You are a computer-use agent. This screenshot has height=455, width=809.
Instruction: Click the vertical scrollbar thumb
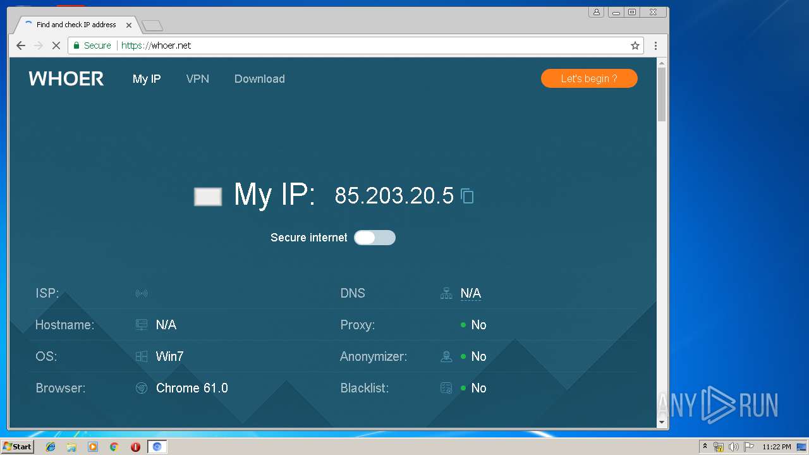pyautogui.click(x=662, y=94)
